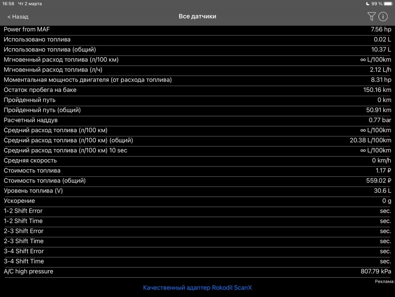395x297 pixels.
Task: Tap the Все датчики title
Action: pyautogui.click(x=197, y=16)
